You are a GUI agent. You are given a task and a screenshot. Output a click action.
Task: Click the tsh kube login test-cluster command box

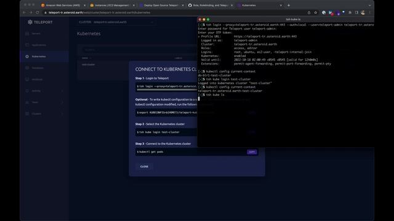point(166,132)
